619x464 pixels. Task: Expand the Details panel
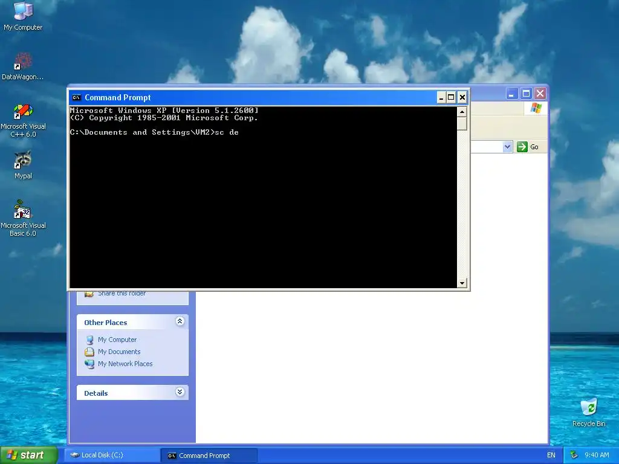pyautogui.click(x=180, y=391)
